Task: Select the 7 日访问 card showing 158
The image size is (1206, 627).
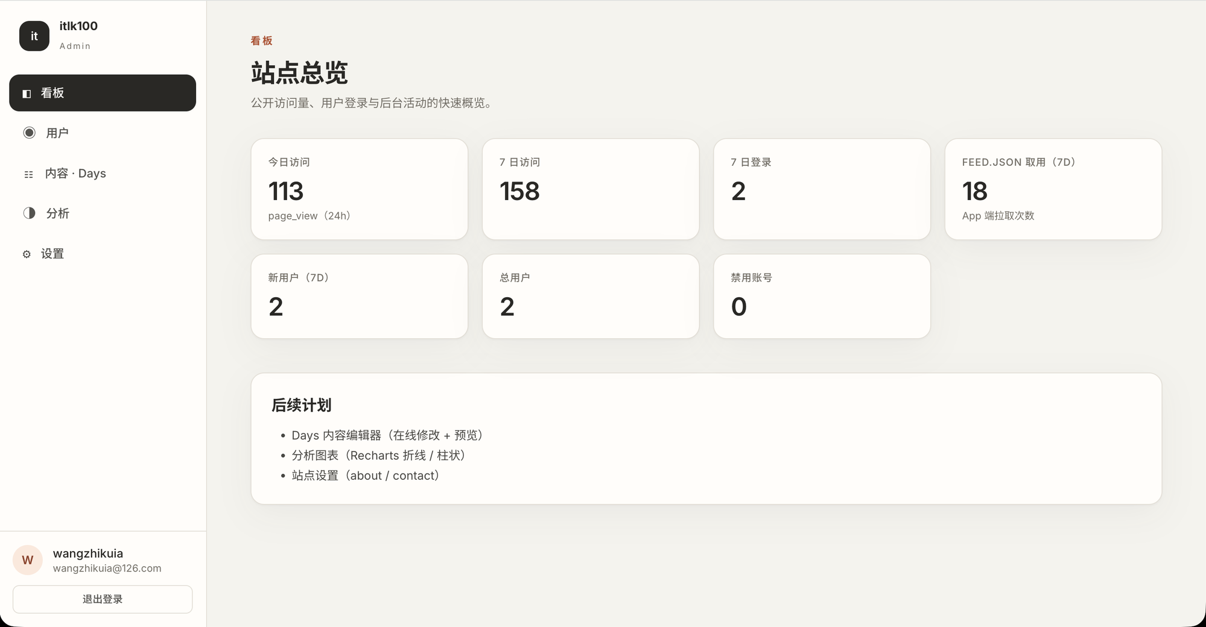Action: click(x=591, y=189)
